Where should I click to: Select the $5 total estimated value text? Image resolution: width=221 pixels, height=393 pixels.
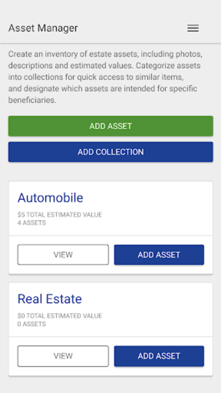(60, 215)
